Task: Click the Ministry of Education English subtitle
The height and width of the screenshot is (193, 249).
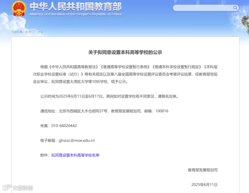Action: (75, 14)
